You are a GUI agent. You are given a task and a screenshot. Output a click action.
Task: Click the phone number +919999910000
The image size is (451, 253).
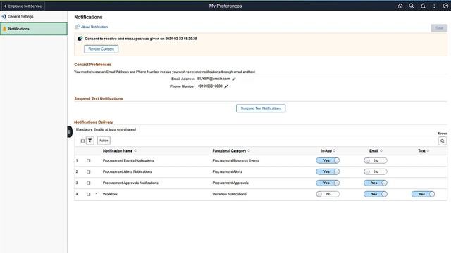pyautogui.click(x=210, y=86)
